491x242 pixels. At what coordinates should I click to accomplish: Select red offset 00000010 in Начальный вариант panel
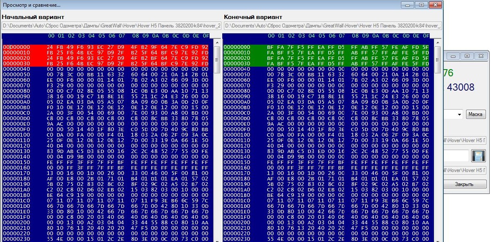click(x=17, y=52)
